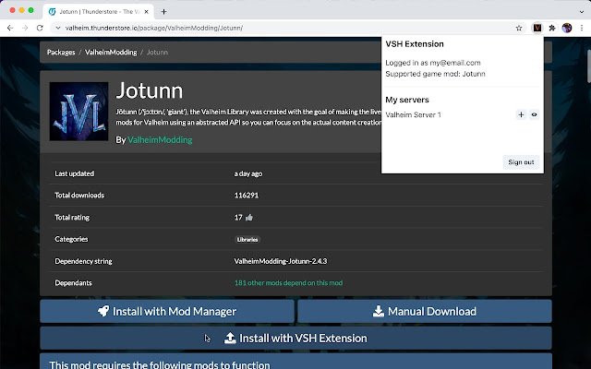Click the total downloads value 116291

click(247, 195)
